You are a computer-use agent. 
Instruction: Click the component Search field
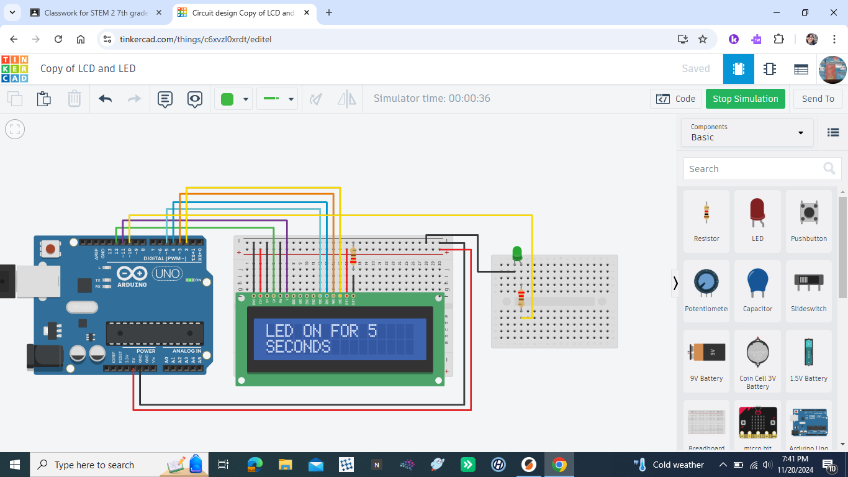753,169
